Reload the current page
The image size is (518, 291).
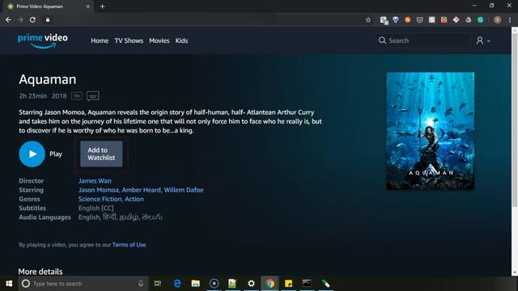[32, 19]
